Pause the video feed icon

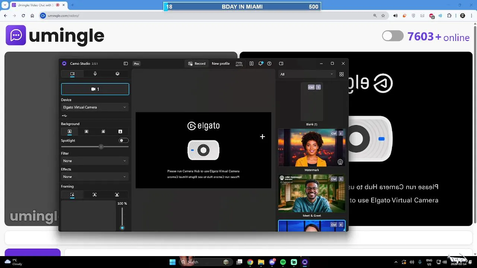[x=251, y=64]
